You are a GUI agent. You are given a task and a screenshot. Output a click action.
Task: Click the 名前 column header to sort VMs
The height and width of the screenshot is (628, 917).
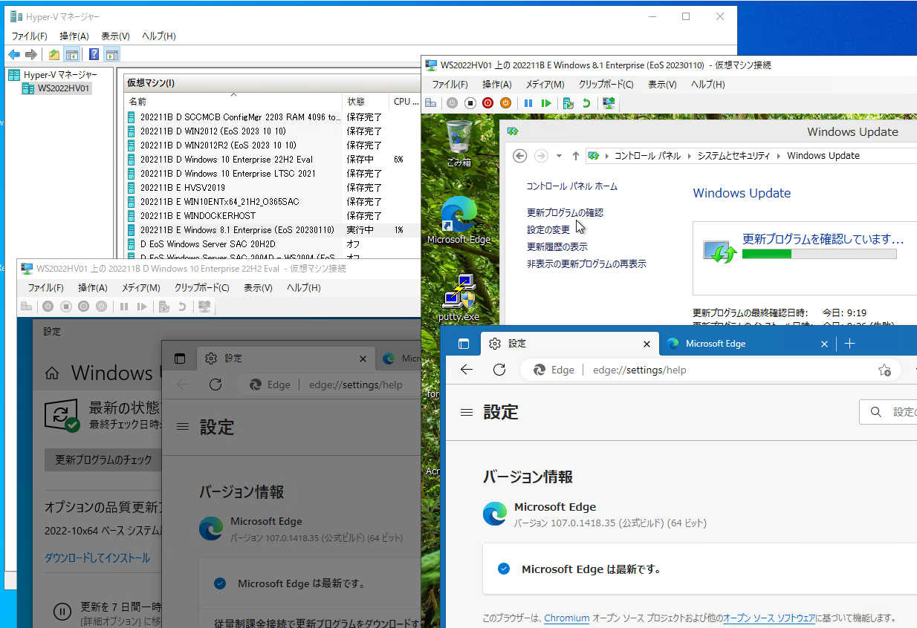[138, 101]
